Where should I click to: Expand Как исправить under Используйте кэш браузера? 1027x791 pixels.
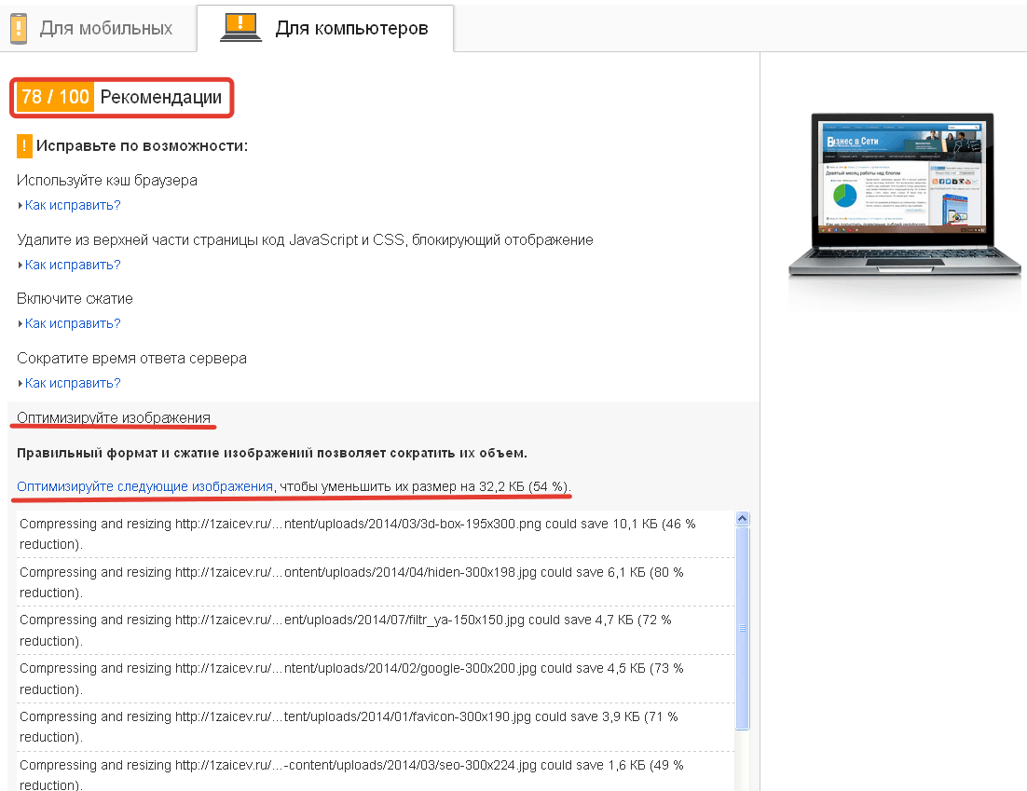[x=73, y=205]
